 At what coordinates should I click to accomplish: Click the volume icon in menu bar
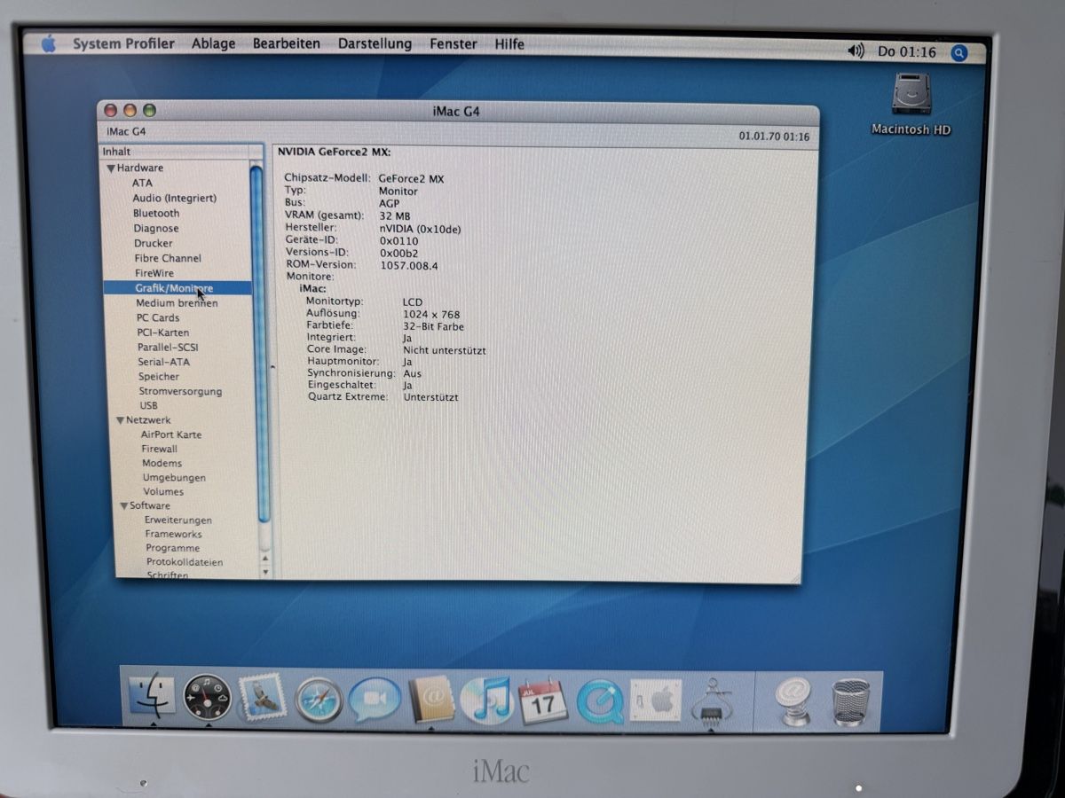pos(856,51)
